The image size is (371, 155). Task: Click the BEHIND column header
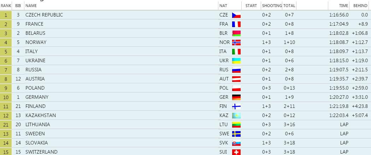[x=360, y=6]
